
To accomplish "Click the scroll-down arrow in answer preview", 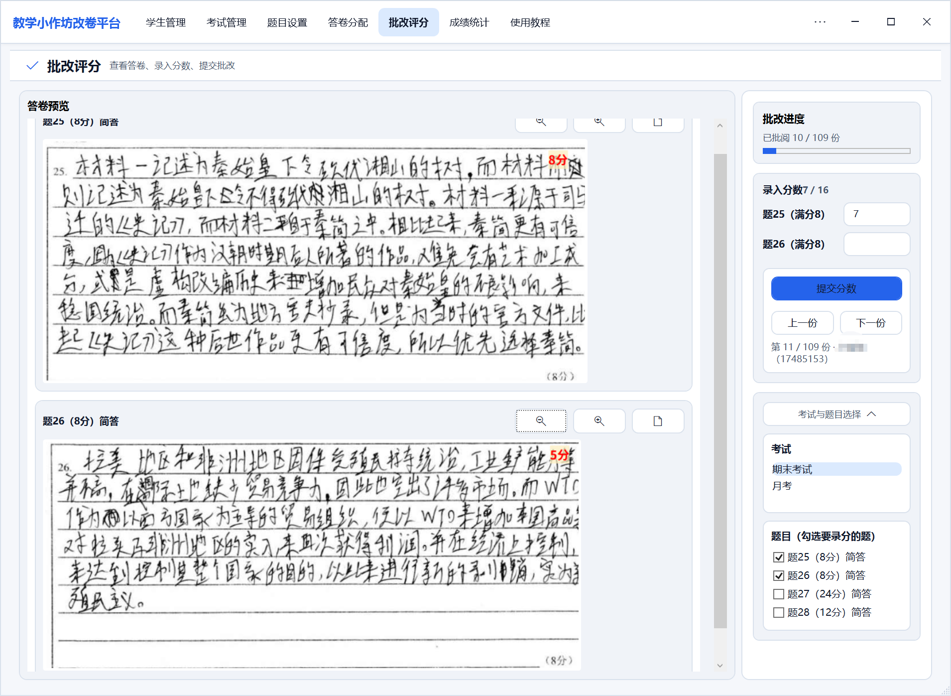I will pos(720,665).
